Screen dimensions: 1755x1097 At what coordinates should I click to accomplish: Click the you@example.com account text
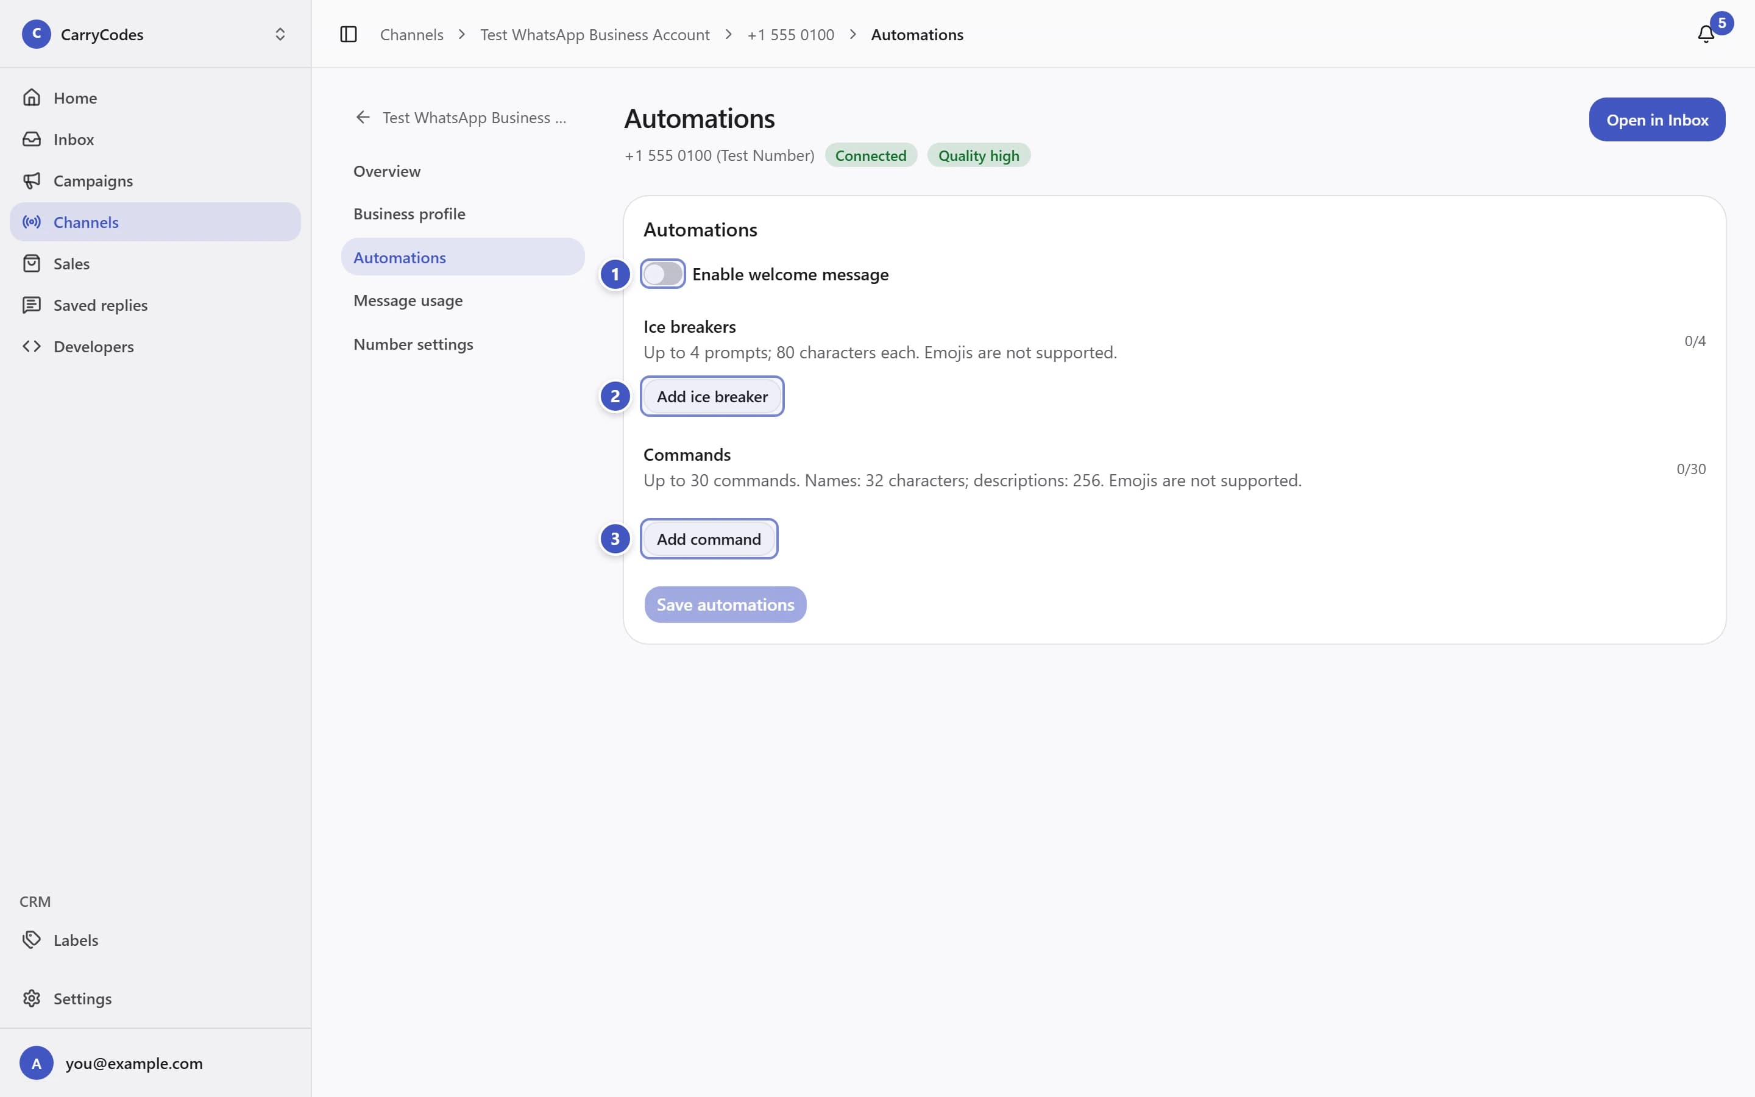(134, 1063)
